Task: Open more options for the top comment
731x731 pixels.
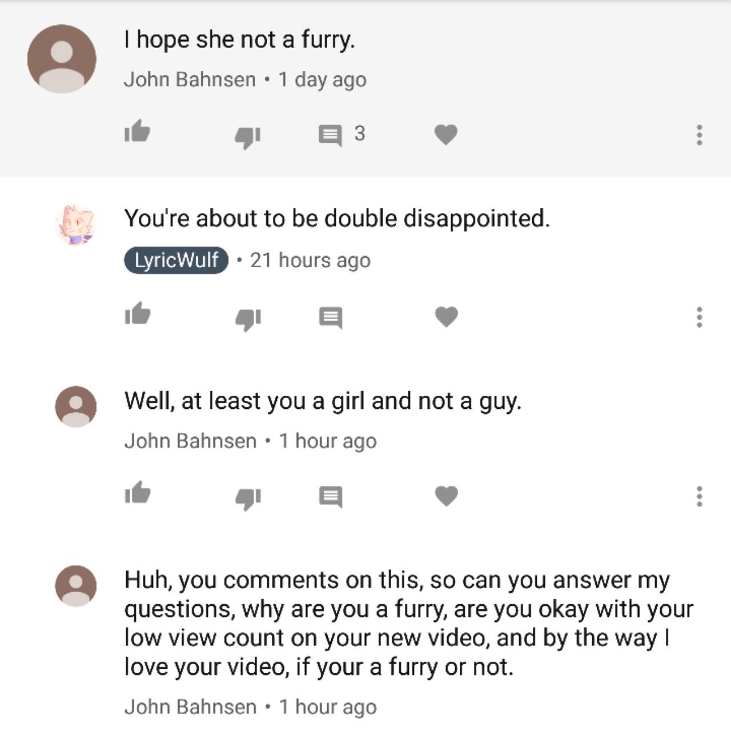Action: (699, 135)
